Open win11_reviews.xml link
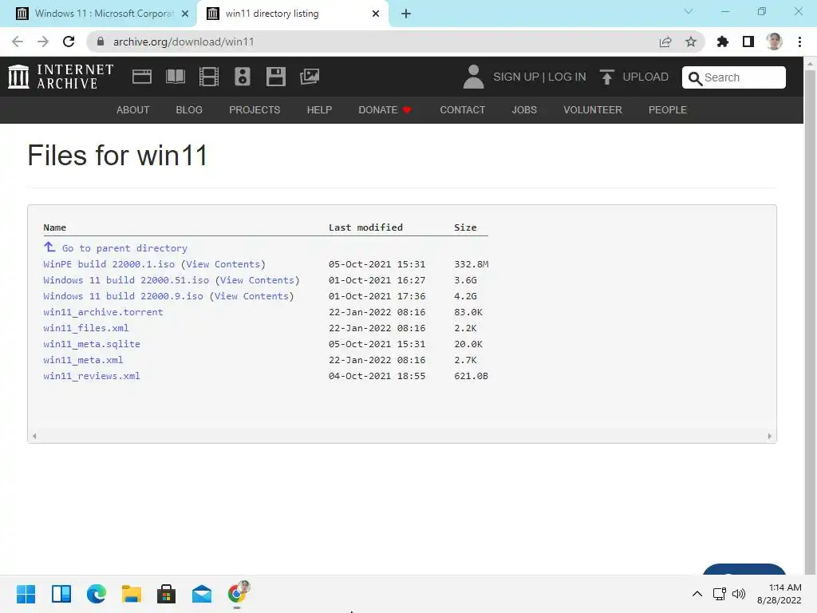This screenshot has height=613, width=817. click(92, 376)
